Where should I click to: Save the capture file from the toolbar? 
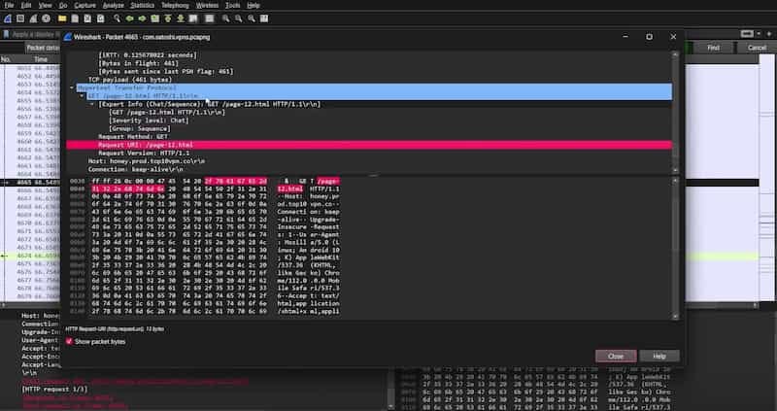(x=75, y=18)
